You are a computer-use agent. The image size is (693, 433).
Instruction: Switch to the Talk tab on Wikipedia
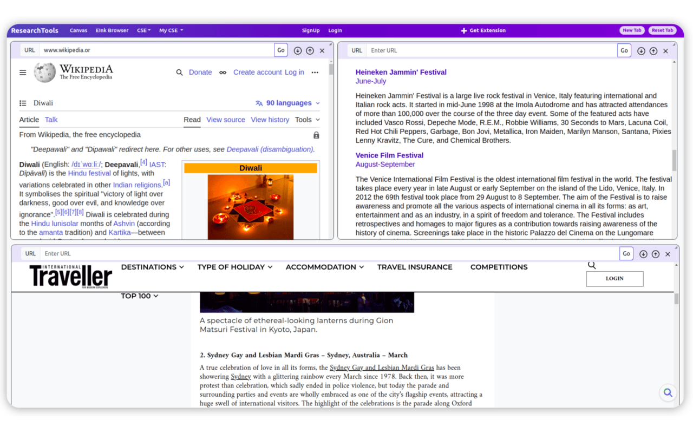51,120
